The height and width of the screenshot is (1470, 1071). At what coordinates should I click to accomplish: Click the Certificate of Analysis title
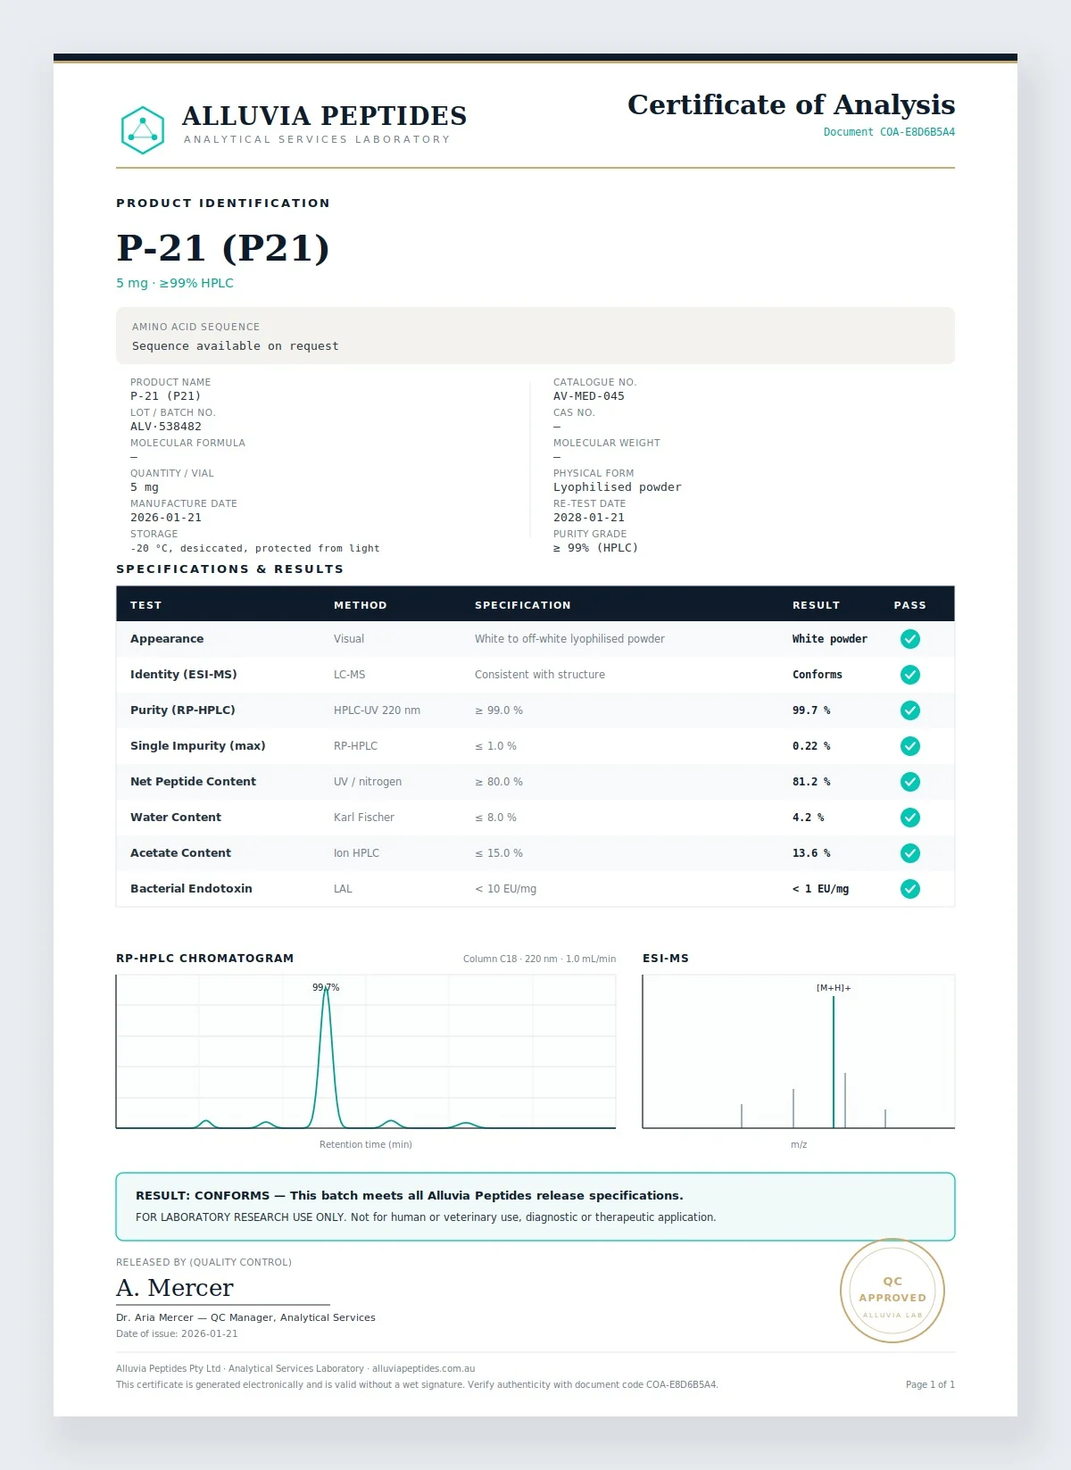tap(792, 104)
